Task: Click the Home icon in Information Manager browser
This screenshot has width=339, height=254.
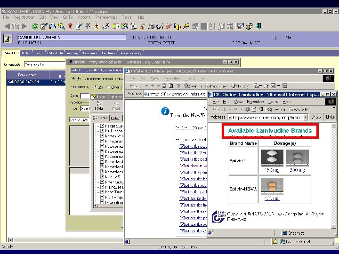Action: [178, 86]
